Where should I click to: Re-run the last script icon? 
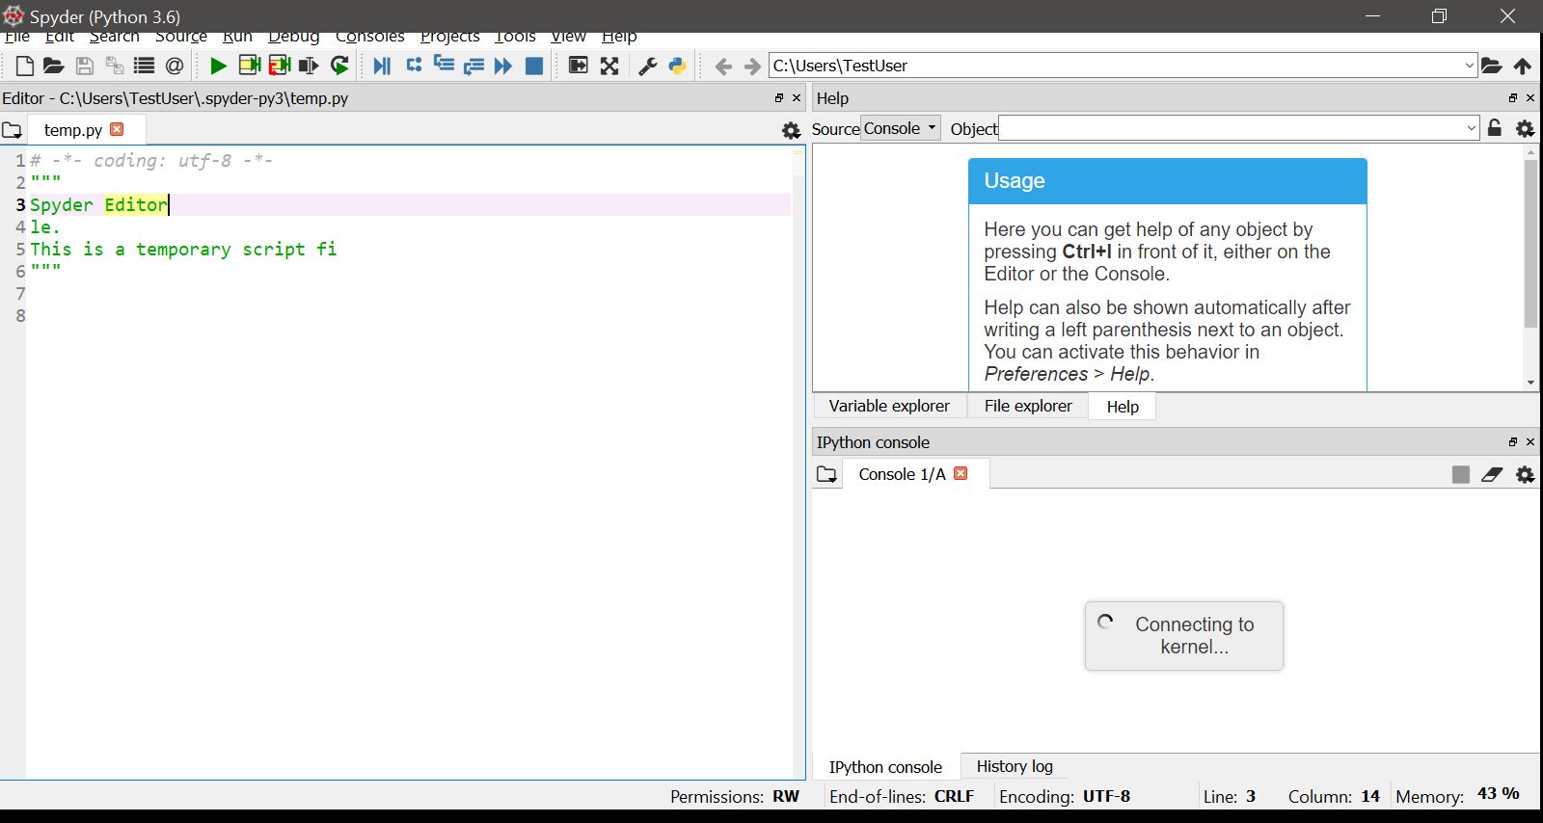pyautogui.click(x=339, y=66)
